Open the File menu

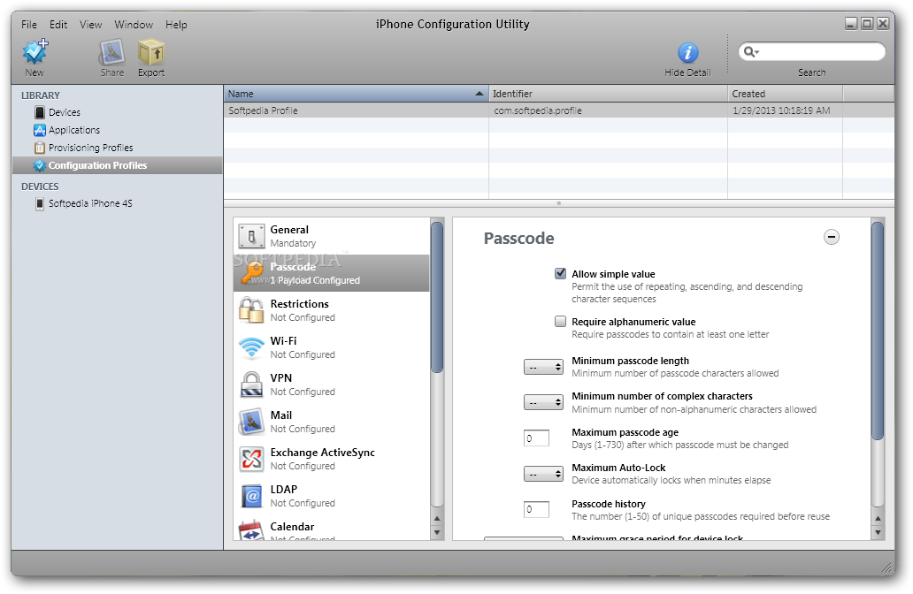29,25
